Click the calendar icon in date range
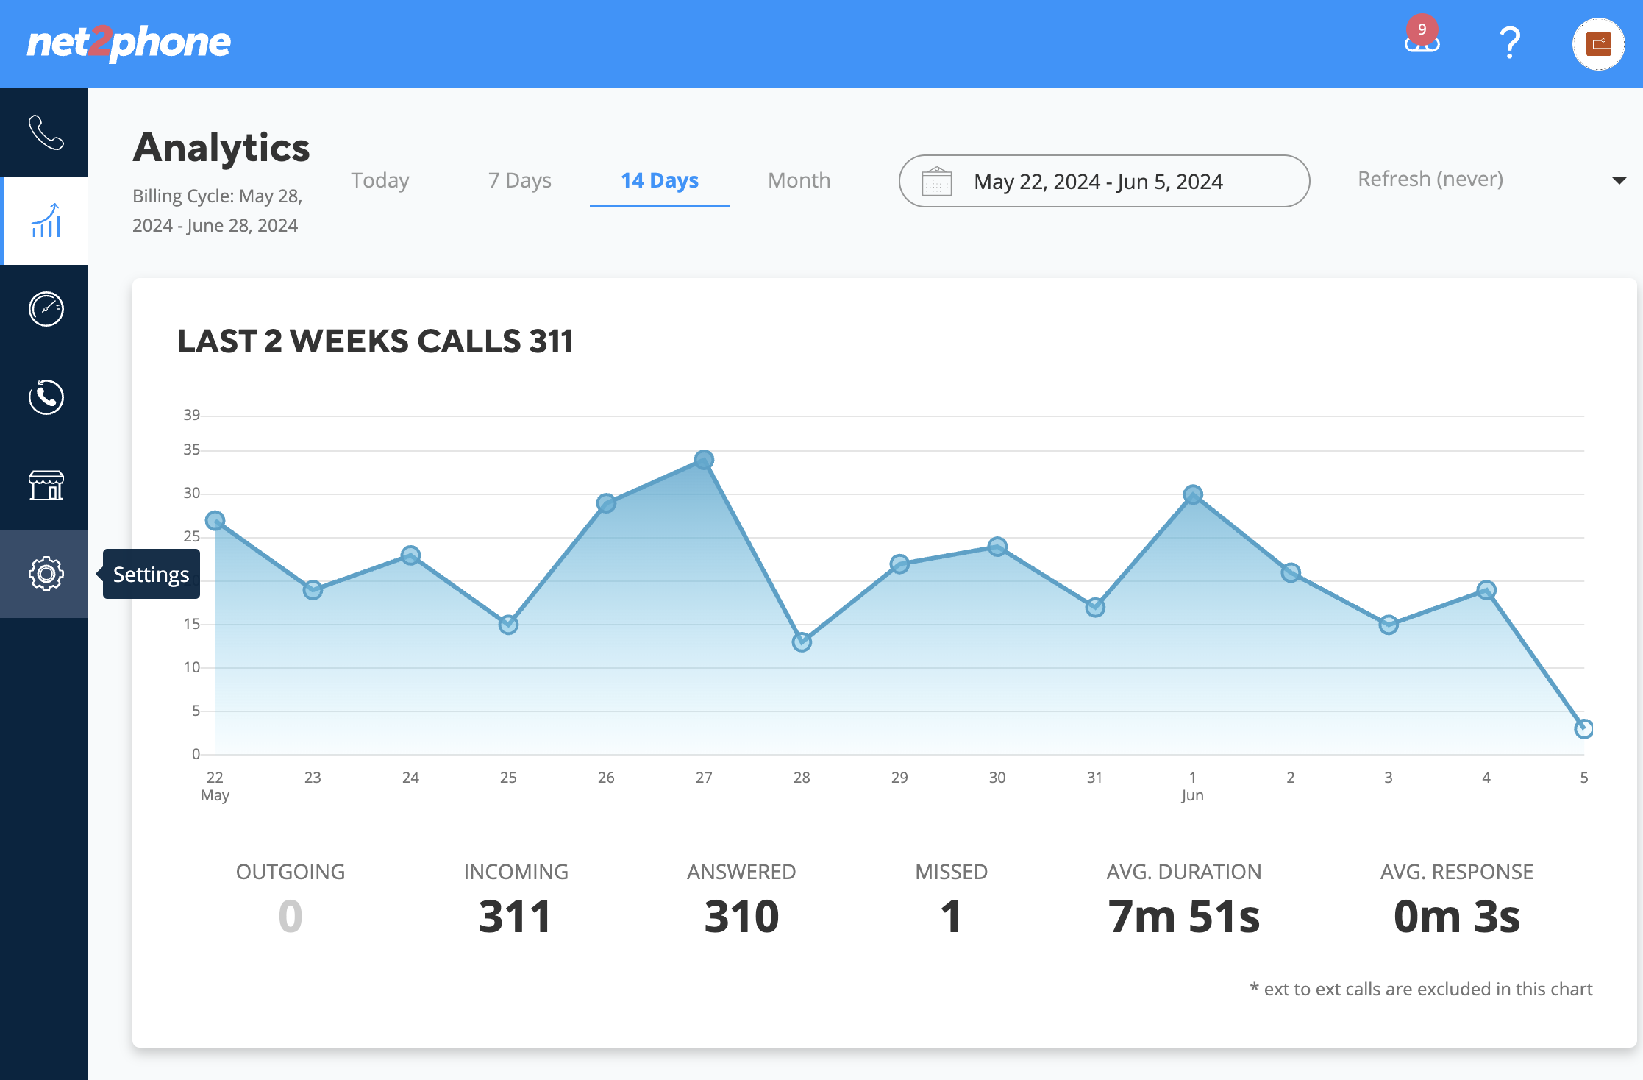 tap(937, 181)
